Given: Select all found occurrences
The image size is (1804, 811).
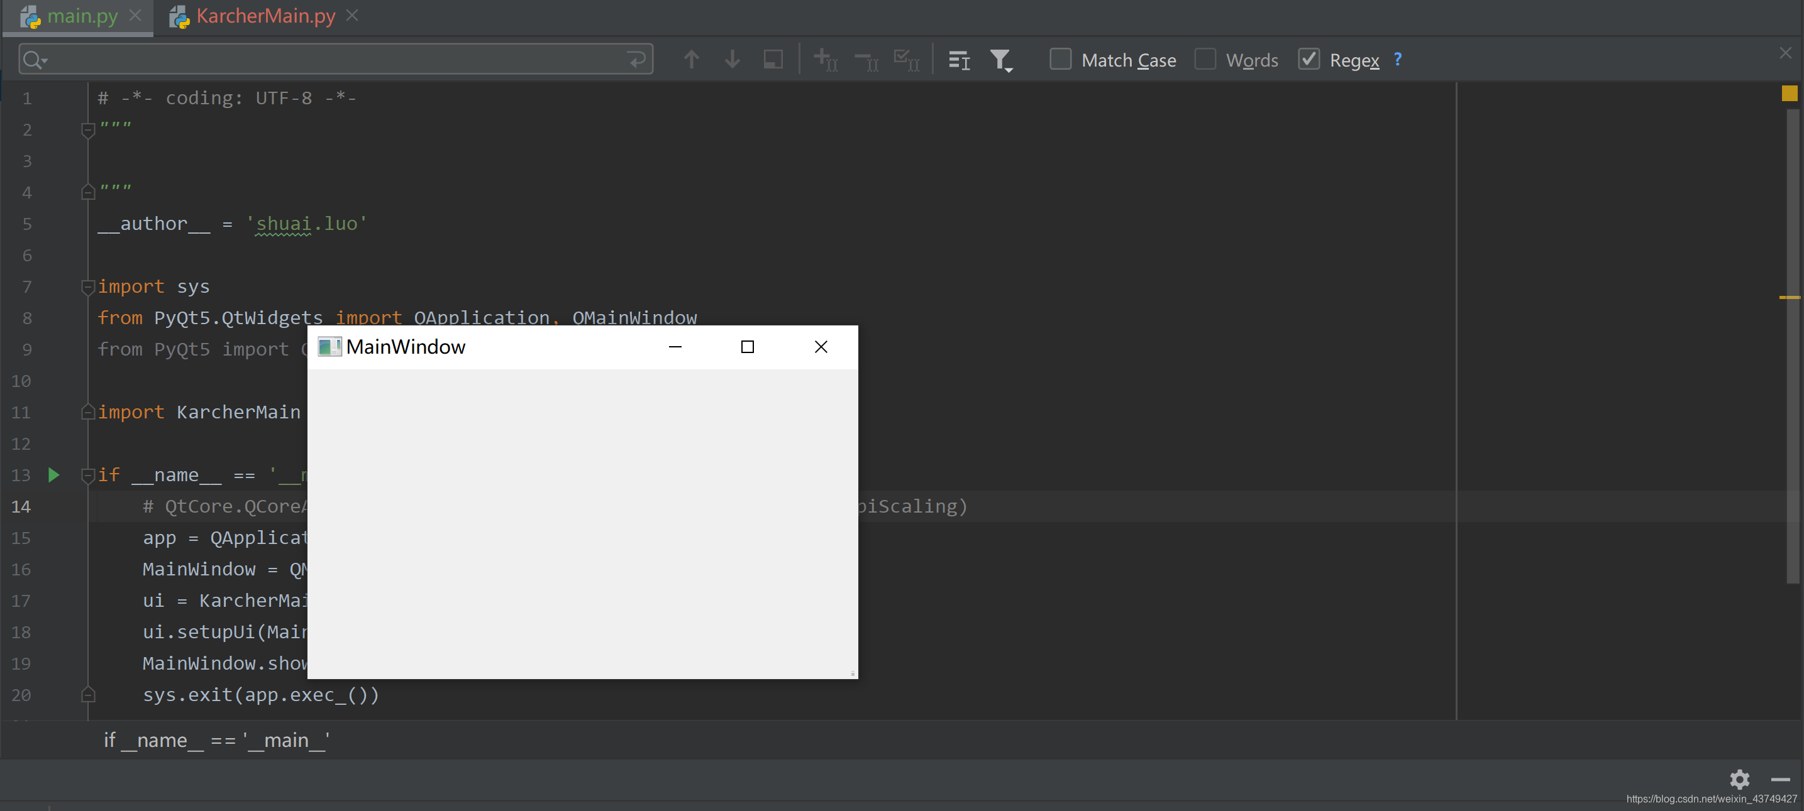Looking at the screenshot, I should [x=906, y=60].
